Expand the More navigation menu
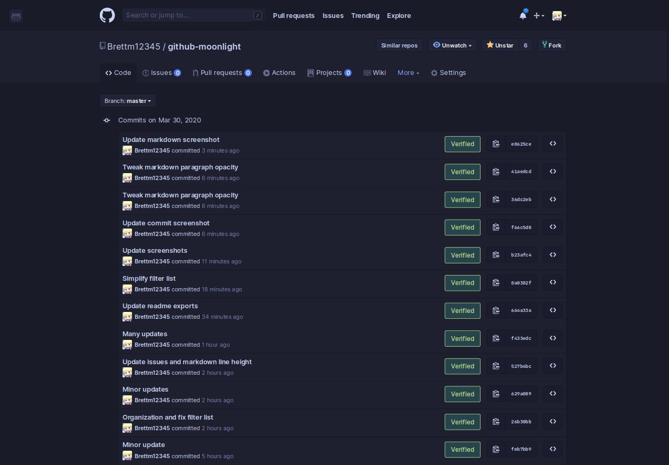Screen dimensions: 669x465 pyautogui.click(x=408, y=72)
